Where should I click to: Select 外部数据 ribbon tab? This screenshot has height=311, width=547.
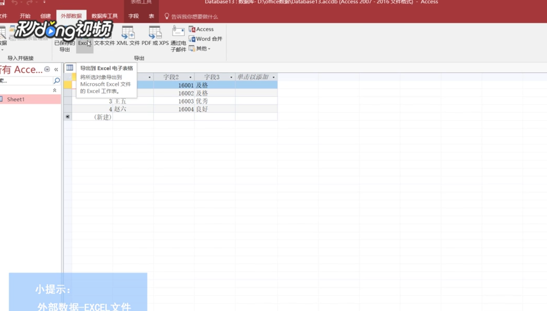point(71,16)
